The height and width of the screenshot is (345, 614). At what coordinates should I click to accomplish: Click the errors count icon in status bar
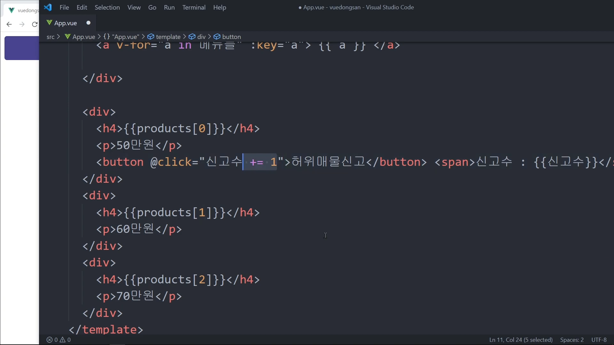click(50, 340)
